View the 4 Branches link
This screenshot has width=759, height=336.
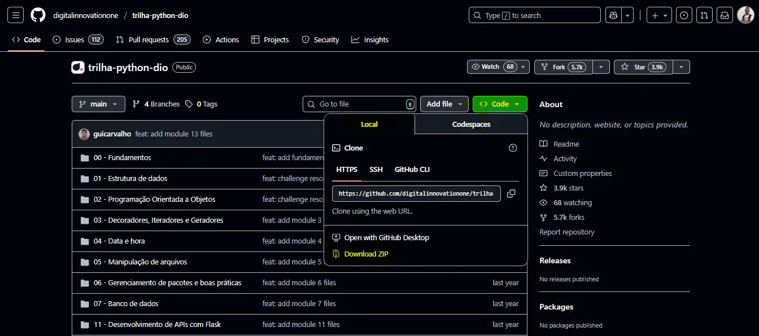(156, 104)
